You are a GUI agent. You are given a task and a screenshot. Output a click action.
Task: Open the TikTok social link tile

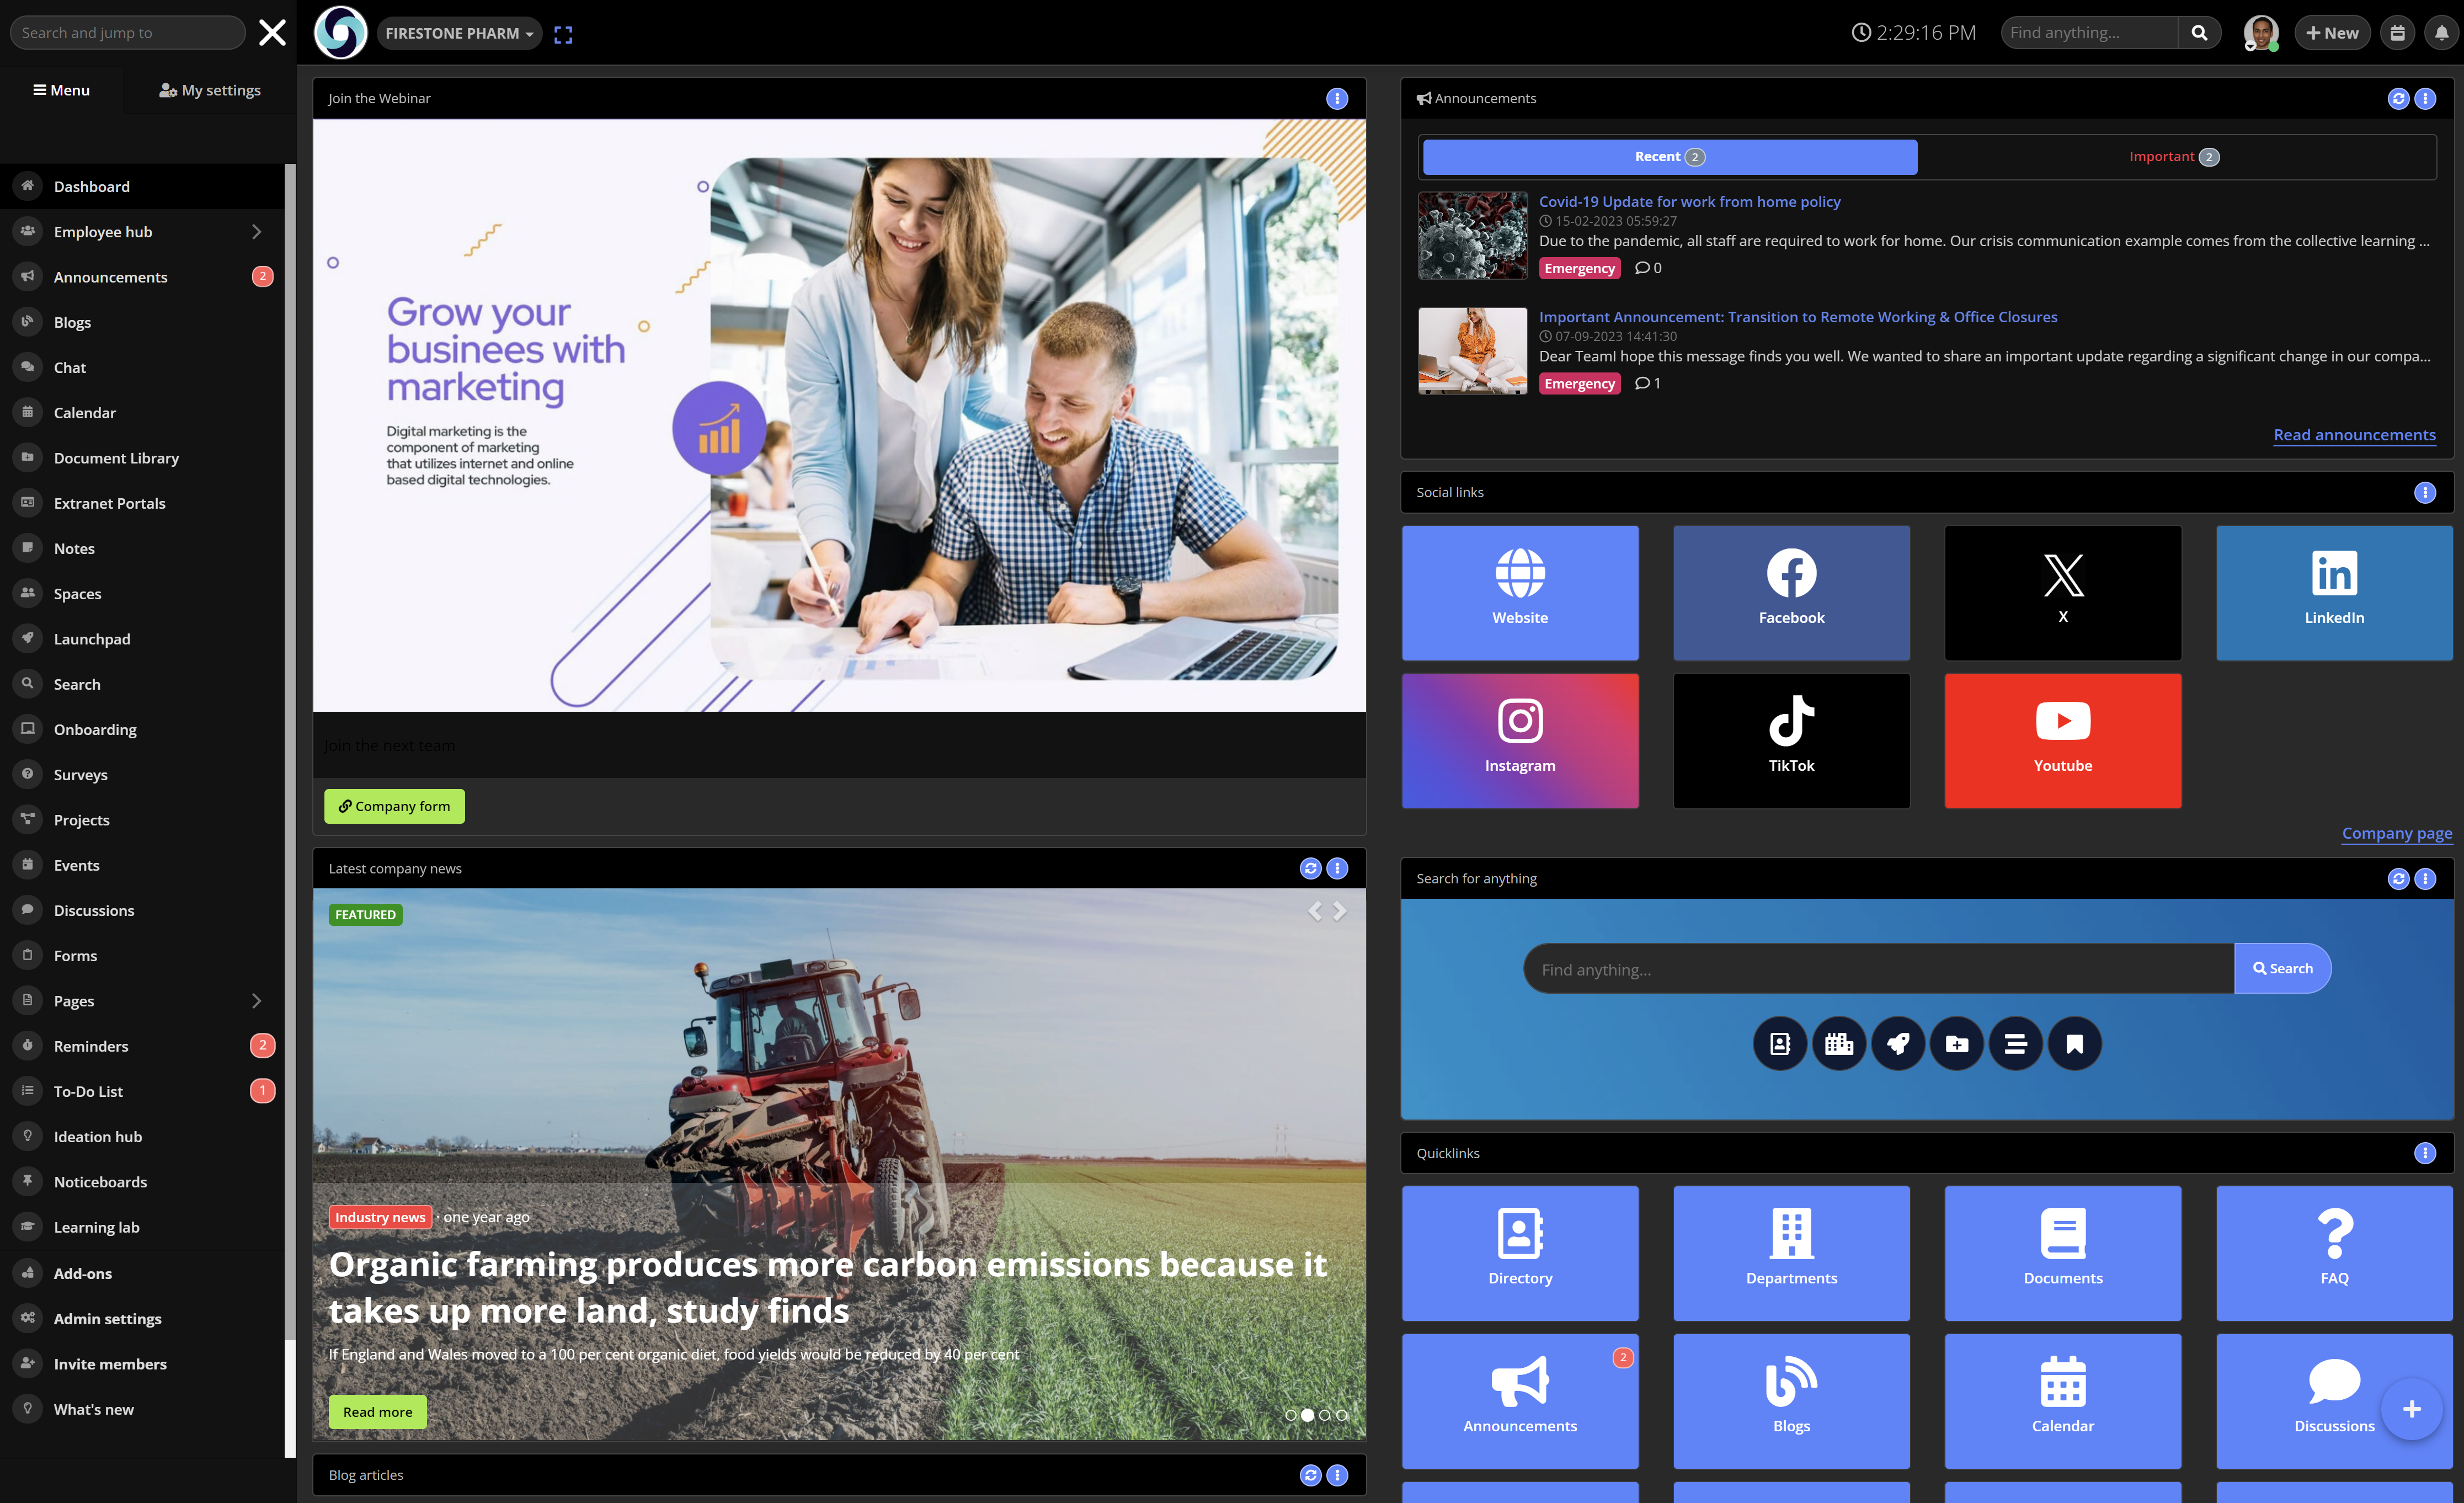click(x=1791, y=740)
